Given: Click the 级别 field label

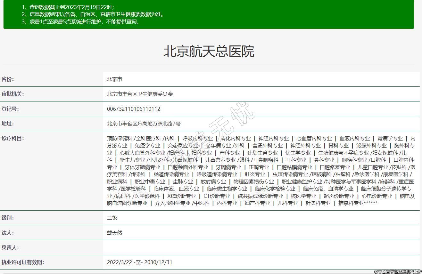Looking at the screenshot, I should pyautogui.click(x=8, y=218).
